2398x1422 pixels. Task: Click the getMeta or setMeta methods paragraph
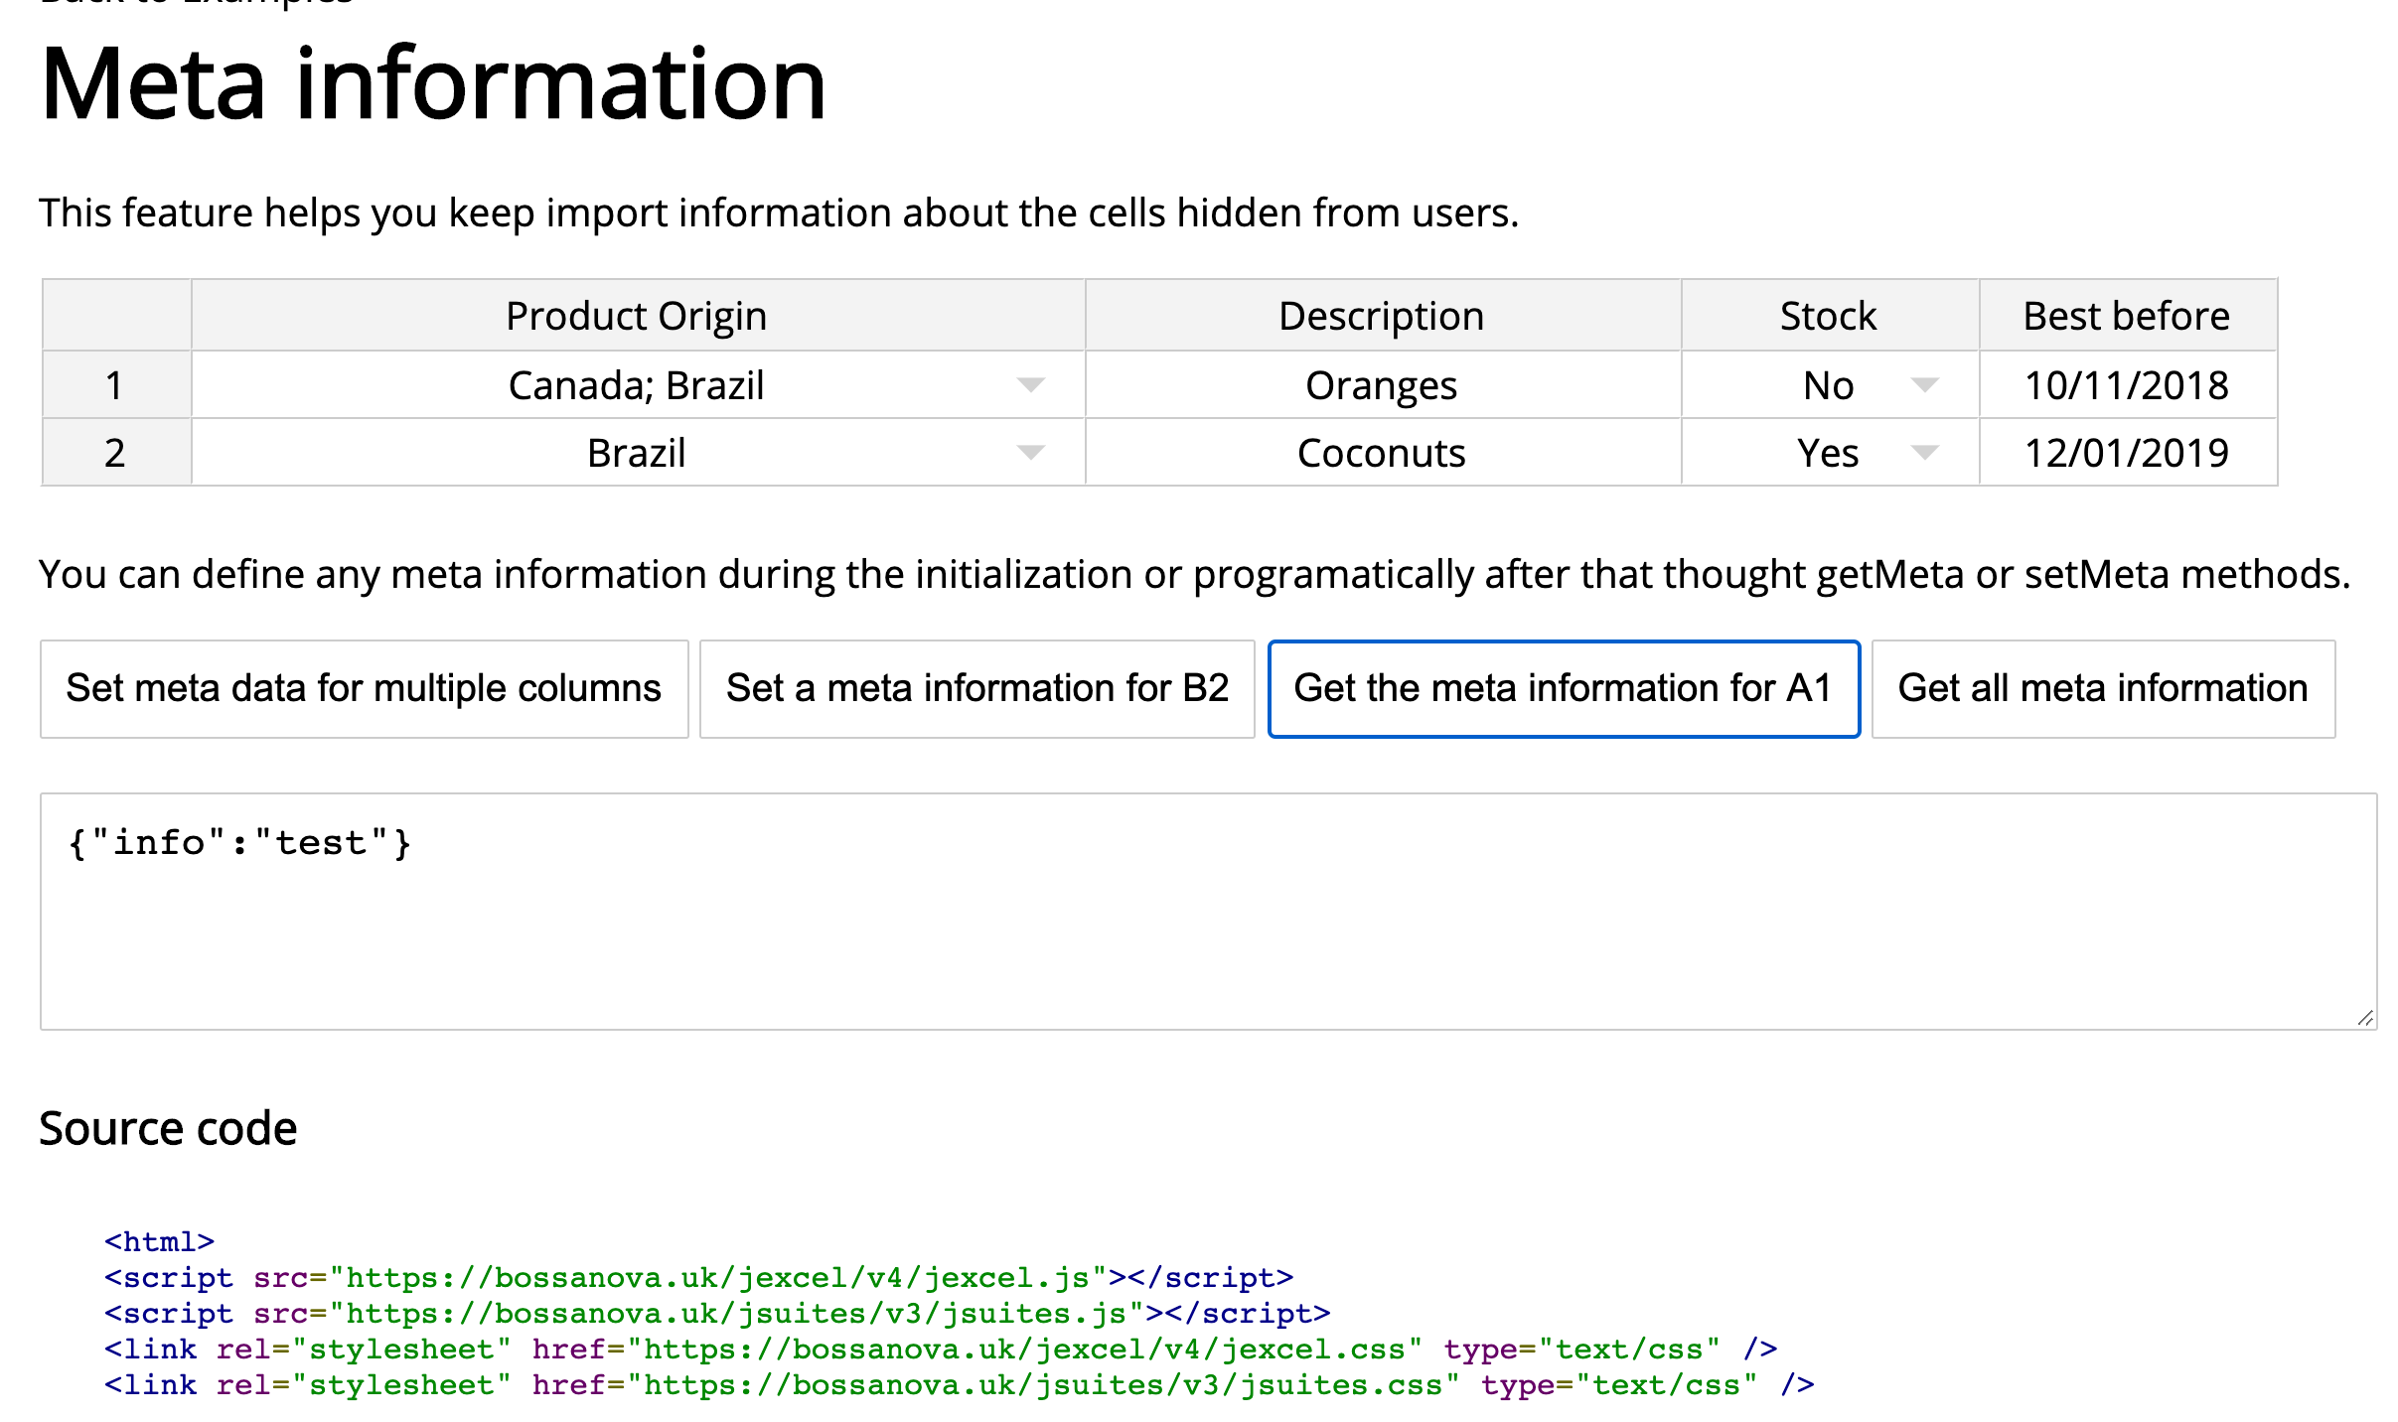[x=1195, y=574]
